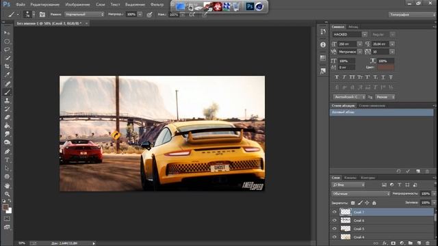Viewport: 438px width, 246px height.
Task: Switch to the Каналы tab
Action: coord(350,178)
